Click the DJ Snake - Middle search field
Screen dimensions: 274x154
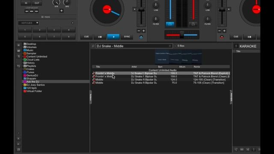134,46
